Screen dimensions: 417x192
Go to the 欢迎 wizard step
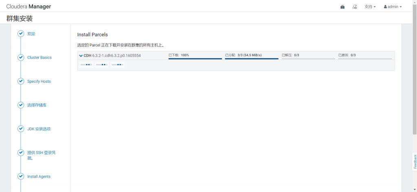click(x=31, y=34)
